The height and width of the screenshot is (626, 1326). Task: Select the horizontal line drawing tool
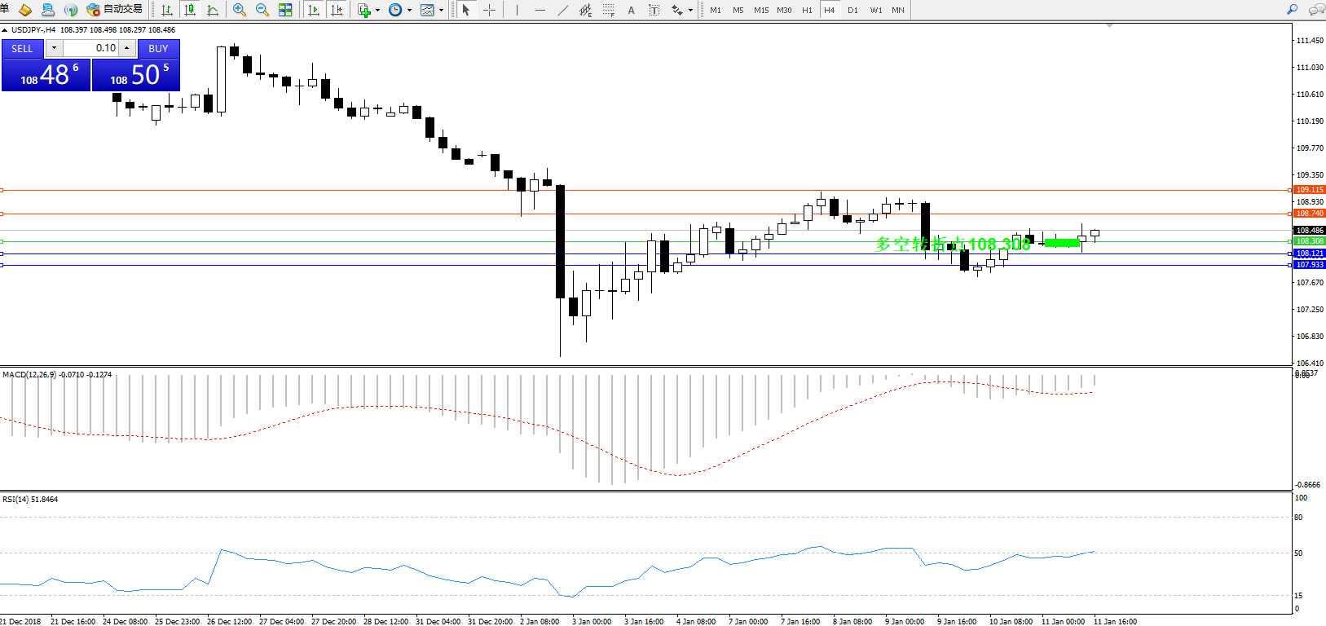point(540,10)
